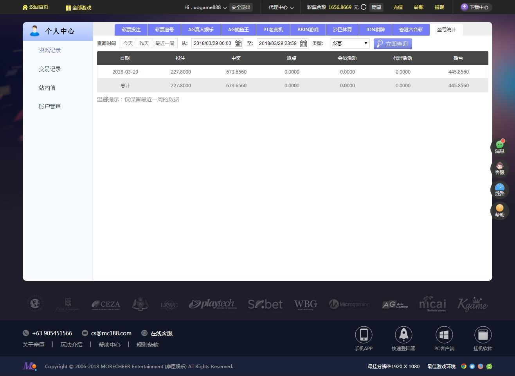Refresh the lottery balance with the reload icon
Viewport: 515px width, 376px height.
click(x=364, y=7)
